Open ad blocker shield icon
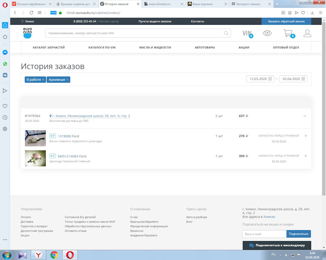Image resolution: width=326 pixels, height=260 pixels. pos(290,13)
